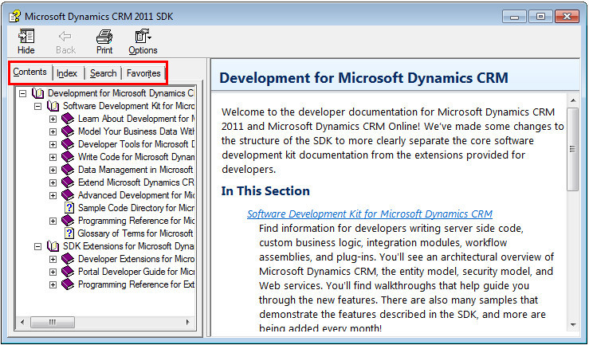Click the book icon beside Developer Tools

pos(68,144)
